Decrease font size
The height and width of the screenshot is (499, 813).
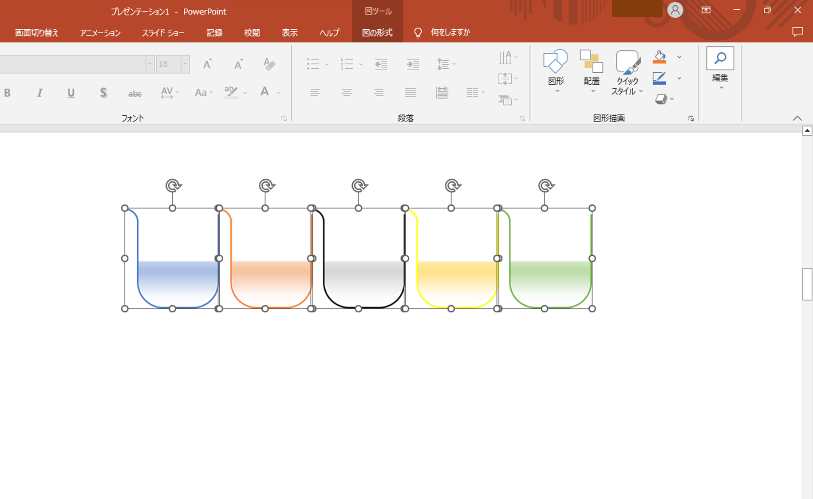238,64
